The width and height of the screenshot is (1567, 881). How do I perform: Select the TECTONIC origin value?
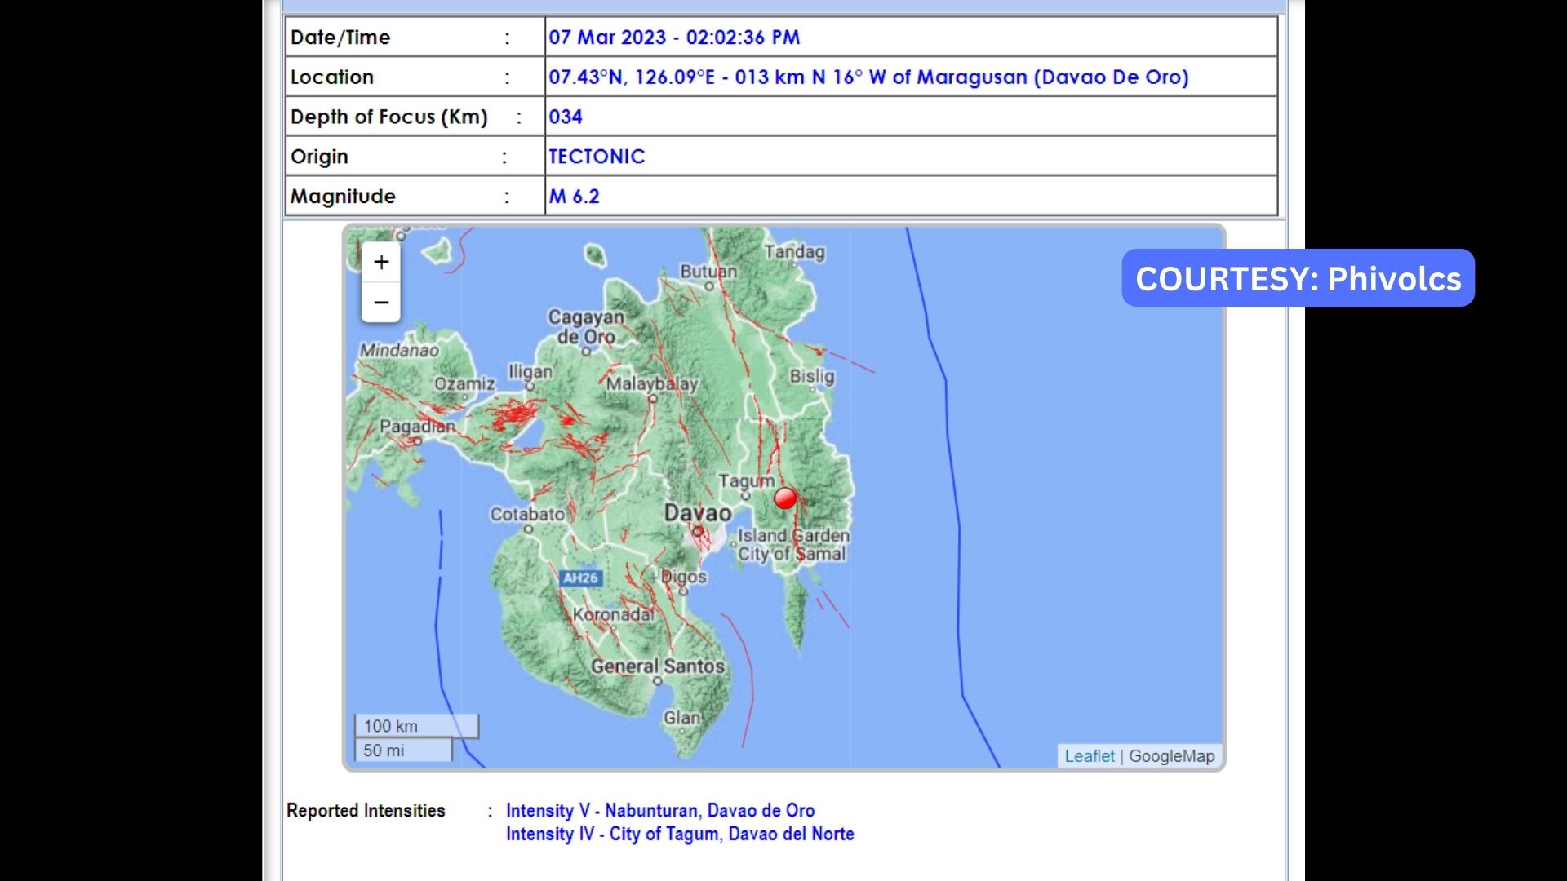[597, 157]
